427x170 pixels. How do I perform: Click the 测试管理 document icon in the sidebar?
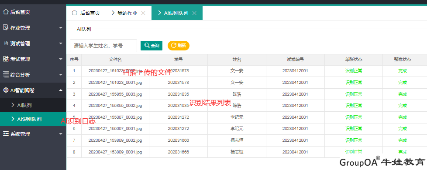[6, 43]
